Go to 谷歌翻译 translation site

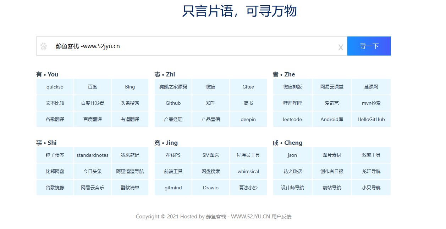55,119
